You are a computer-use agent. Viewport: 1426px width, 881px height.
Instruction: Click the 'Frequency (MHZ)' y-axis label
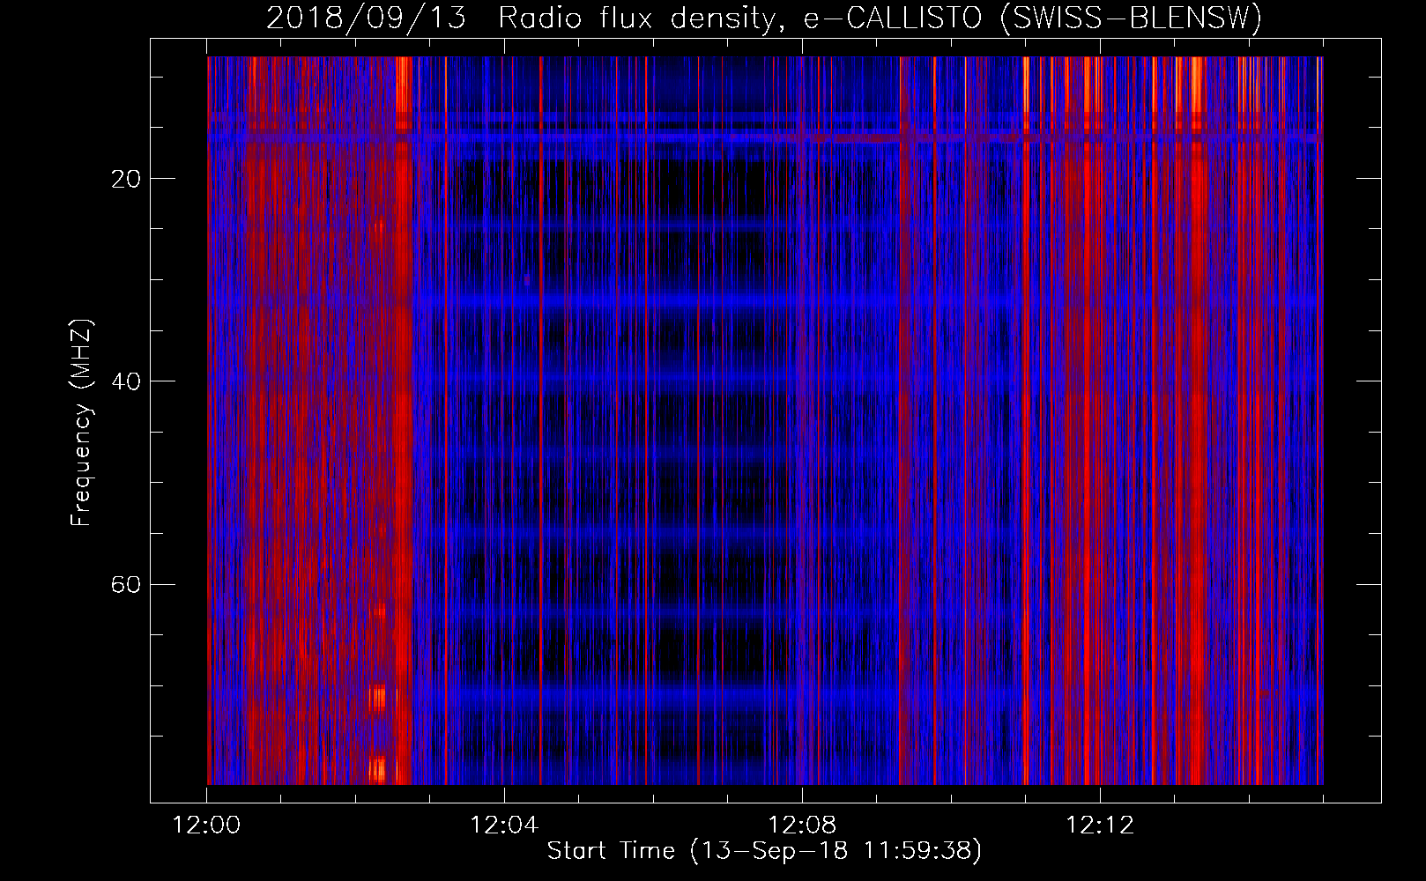81,423
